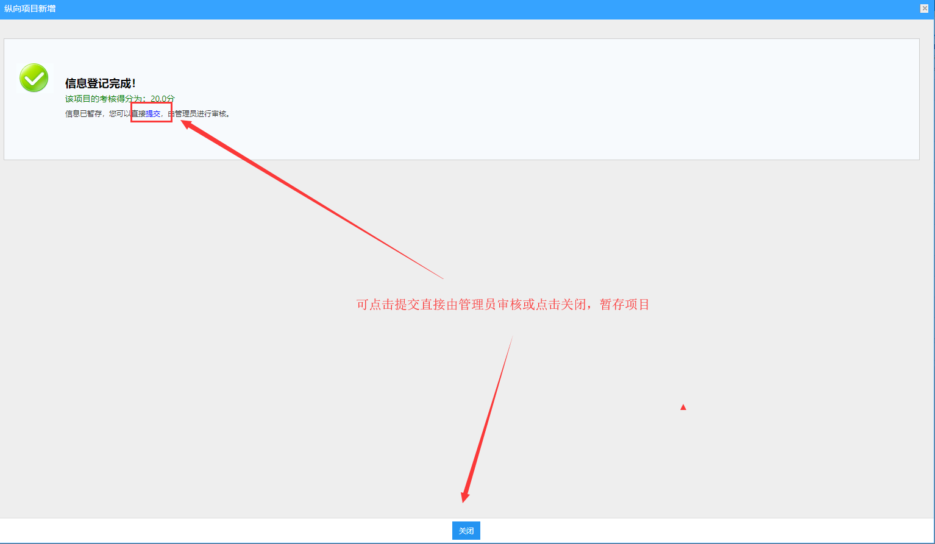The height and width of the screenshot is (544, 935).
Task: Click the 纵向项目新增 dialog title
Action: (x=30, y=9)
